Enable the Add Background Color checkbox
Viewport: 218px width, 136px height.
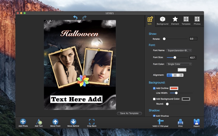coord(154,99)
